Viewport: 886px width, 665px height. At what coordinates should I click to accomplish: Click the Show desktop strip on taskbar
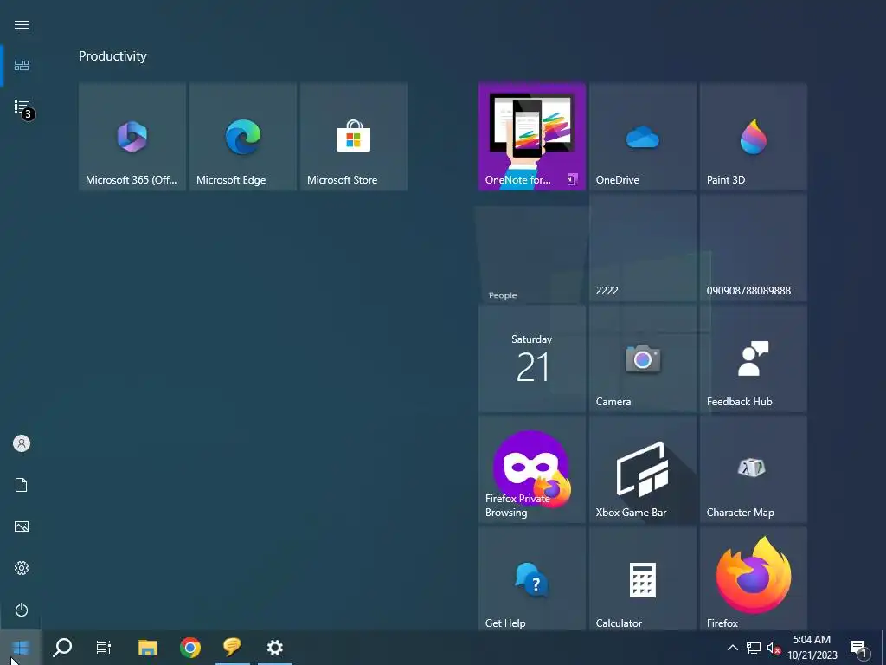(x=883, y=648)
